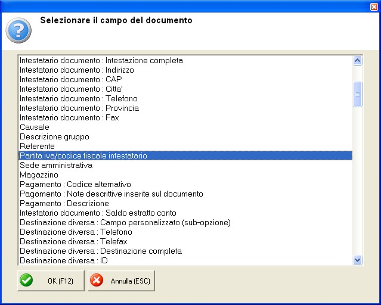
Task: Click the scrollbar down arrow
Action: [x=357, y=260]
